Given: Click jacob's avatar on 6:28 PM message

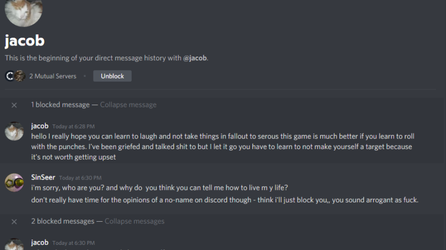Looking at the screenshot, I should point(14,131).
